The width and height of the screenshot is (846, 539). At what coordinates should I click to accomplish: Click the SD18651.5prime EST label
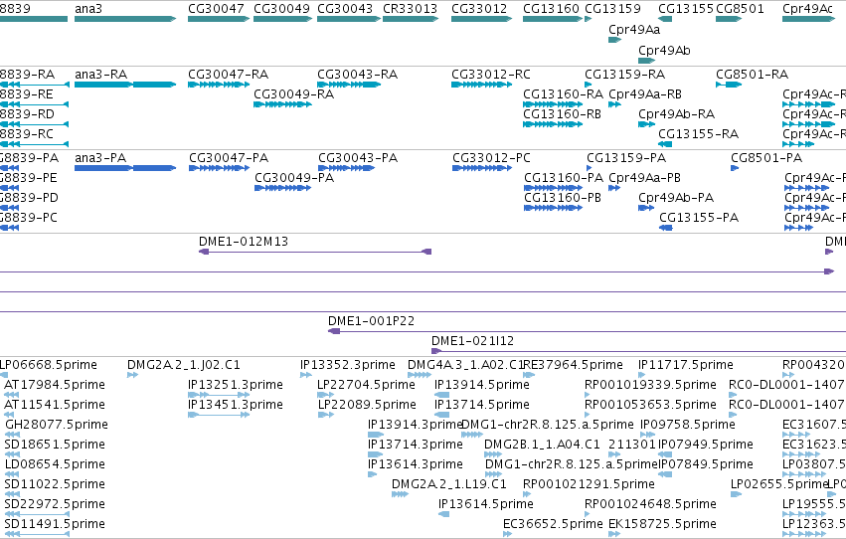(55, 445)
